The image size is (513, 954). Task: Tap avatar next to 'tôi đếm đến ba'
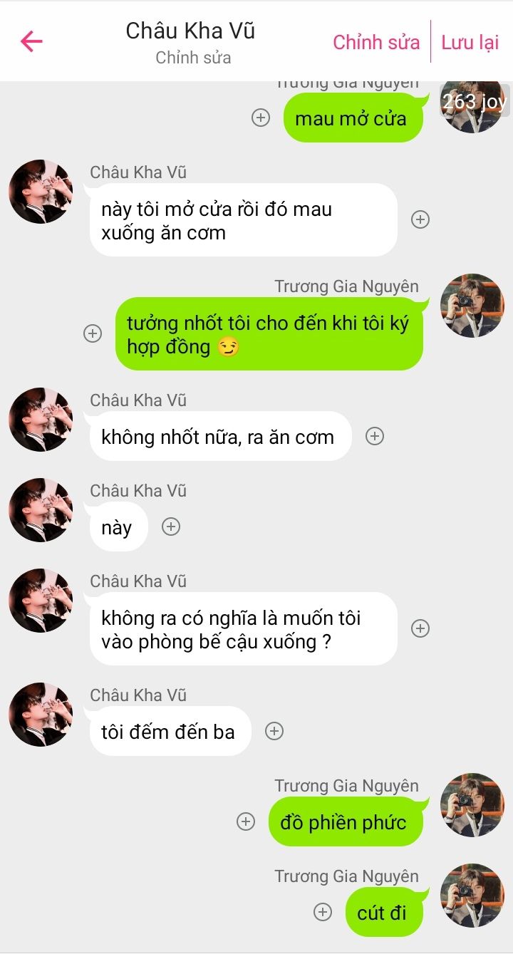(x=41, y=715)
